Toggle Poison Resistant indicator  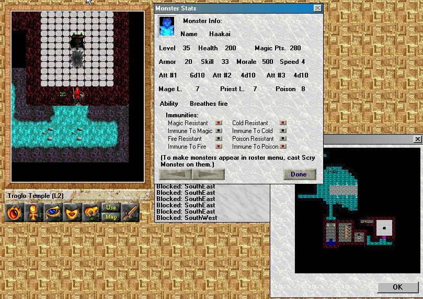(283, 139)
